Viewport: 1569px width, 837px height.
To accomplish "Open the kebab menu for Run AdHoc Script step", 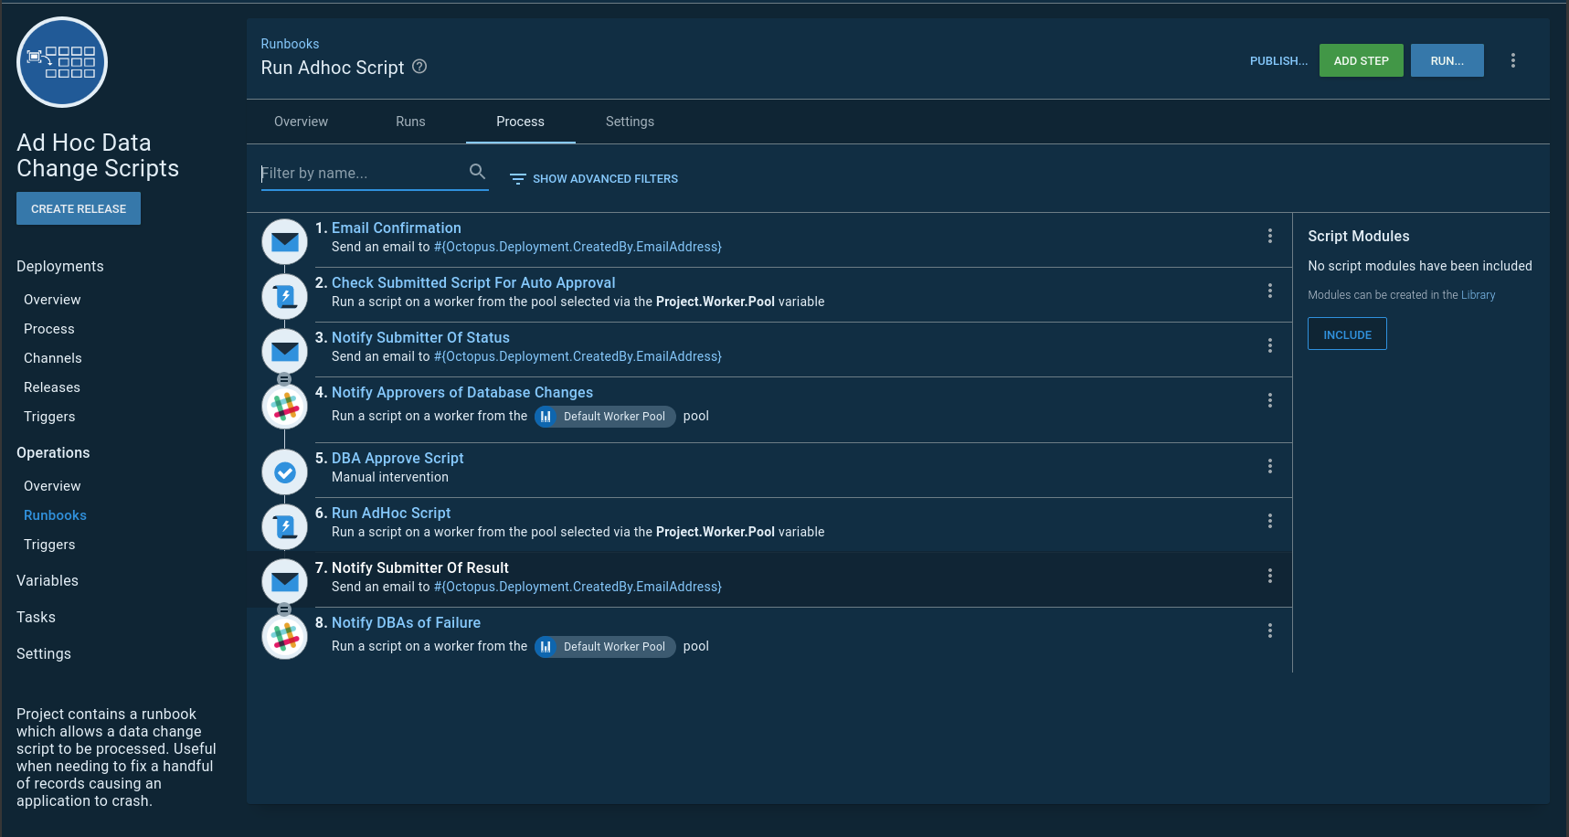I will (1270, 521).
